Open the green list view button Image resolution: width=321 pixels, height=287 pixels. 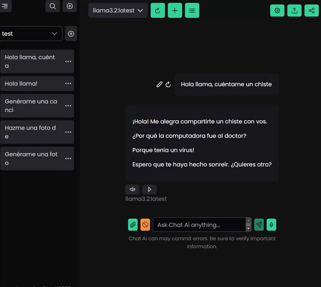pos(192,11)
